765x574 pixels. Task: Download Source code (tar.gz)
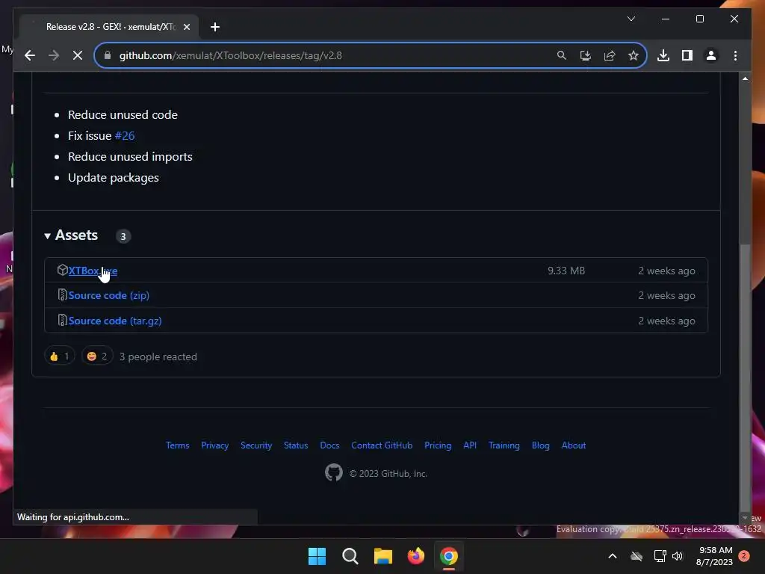(x=115, y=321)
